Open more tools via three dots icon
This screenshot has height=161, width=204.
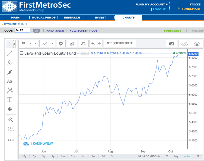(11, 140)
